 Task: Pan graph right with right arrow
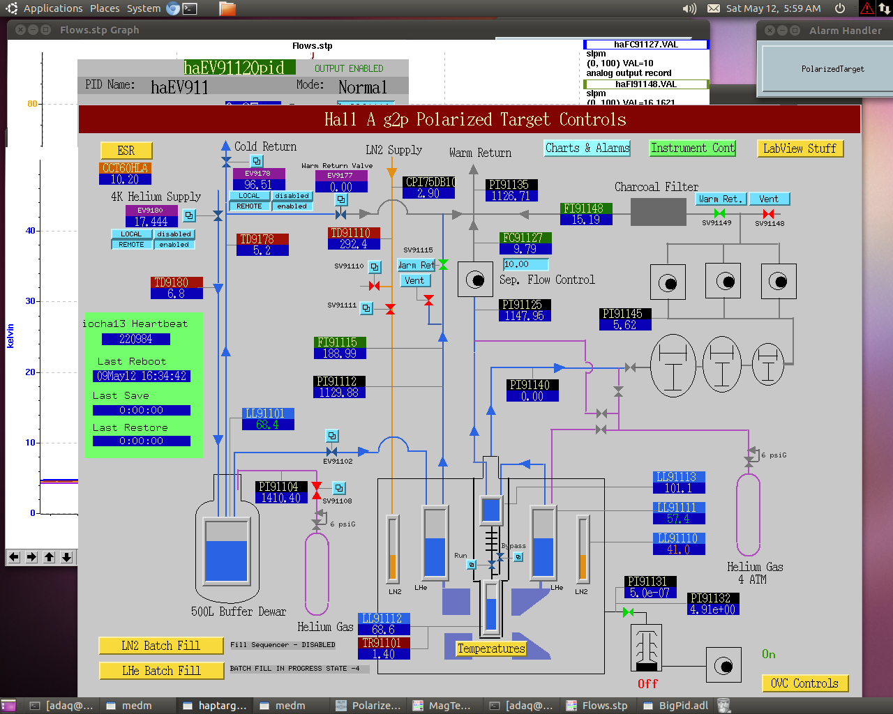click(31, 557)
